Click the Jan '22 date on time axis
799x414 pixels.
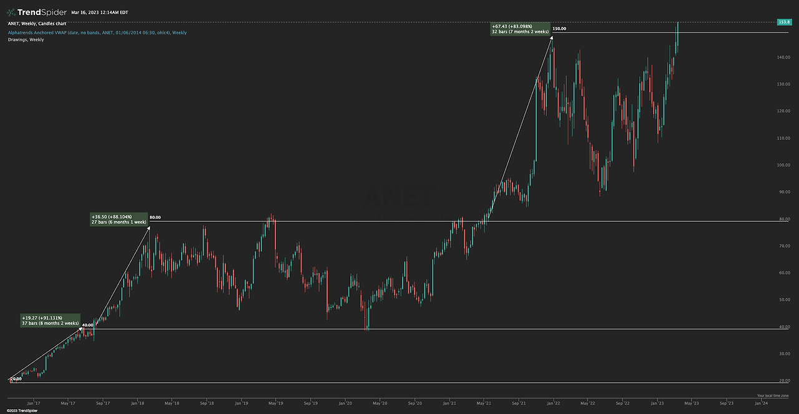pyautogui.click(x=552, y=403)
